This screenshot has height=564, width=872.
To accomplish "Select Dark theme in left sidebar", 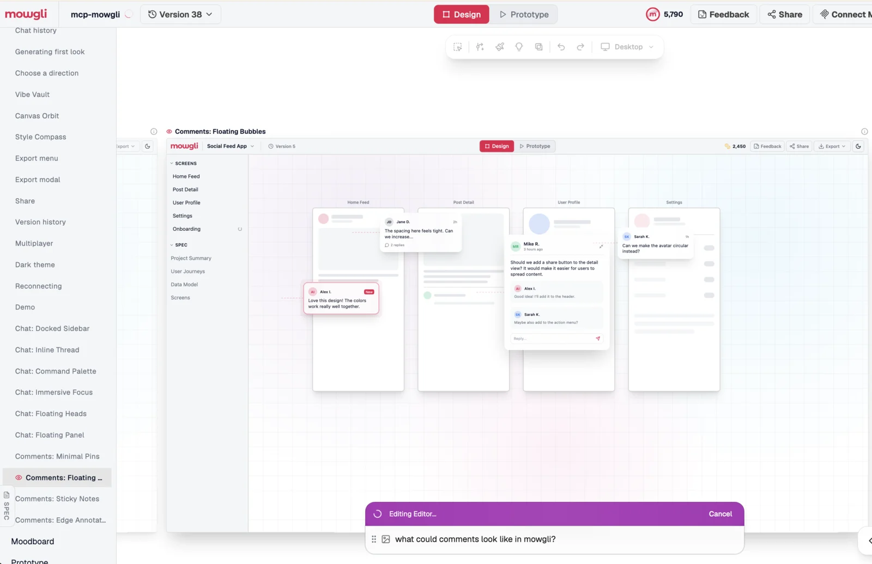I will tap(35, 265).
